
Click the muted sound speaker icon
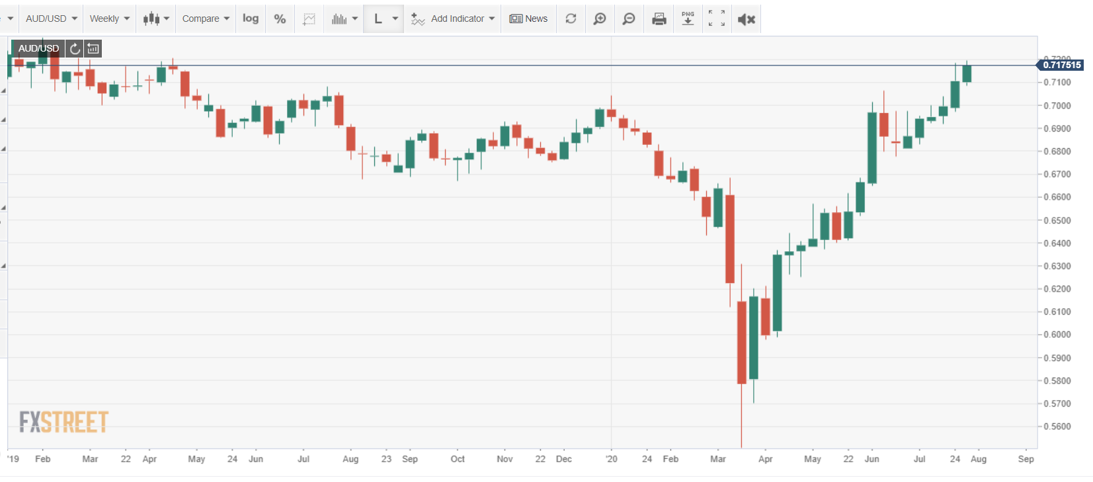747,19
